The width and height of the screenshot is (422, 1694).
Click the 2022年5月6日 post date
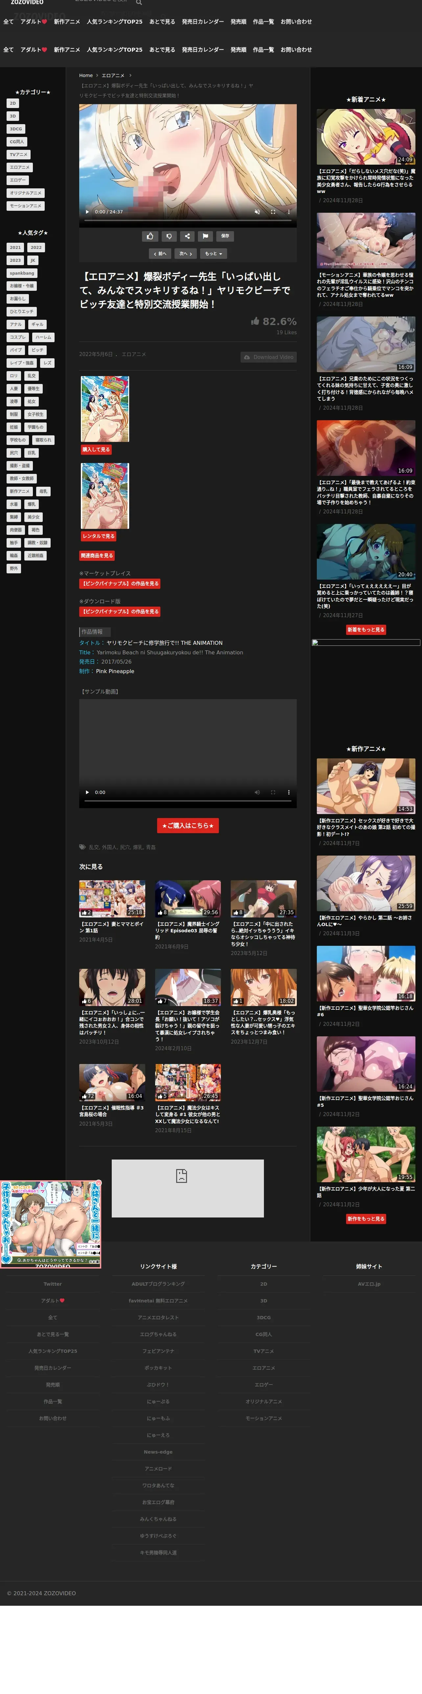click(x=96, y=354)
